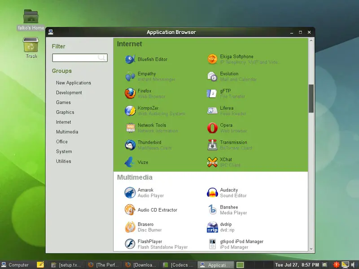Switch to The Perf... Firefox taskbar window
359x269 pixels.
coord(105,265)
